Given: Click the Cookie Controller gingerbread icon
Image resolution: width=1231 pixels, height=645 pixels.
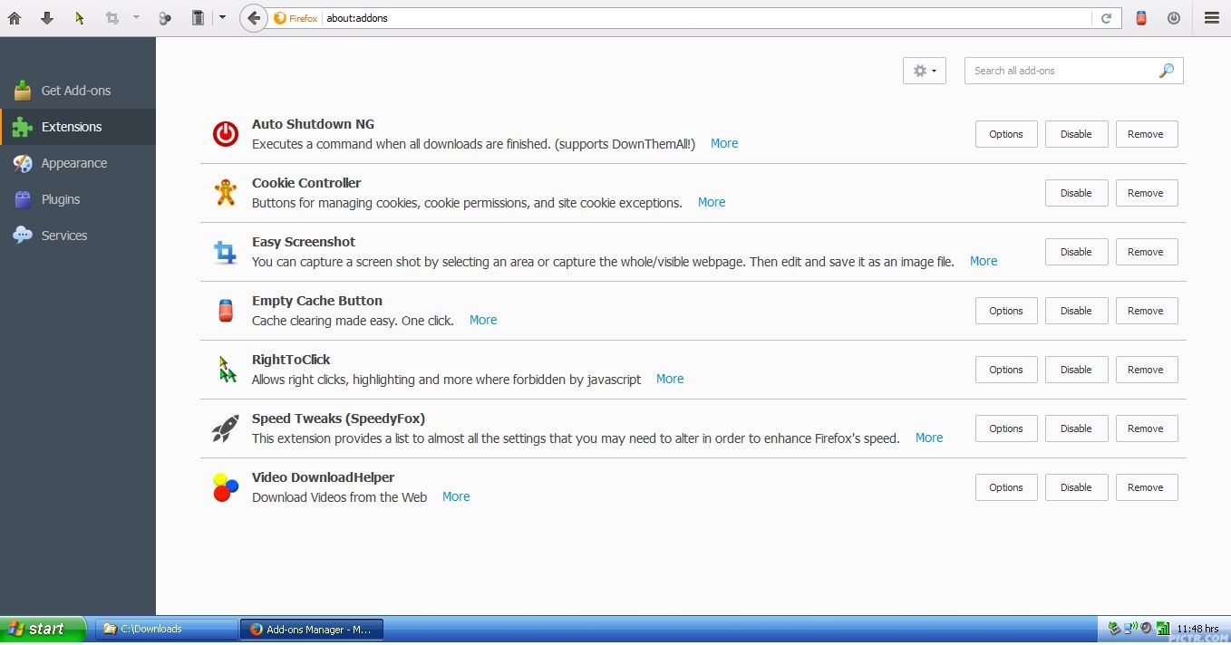Looking at the screenshot, I should [225, 192].
